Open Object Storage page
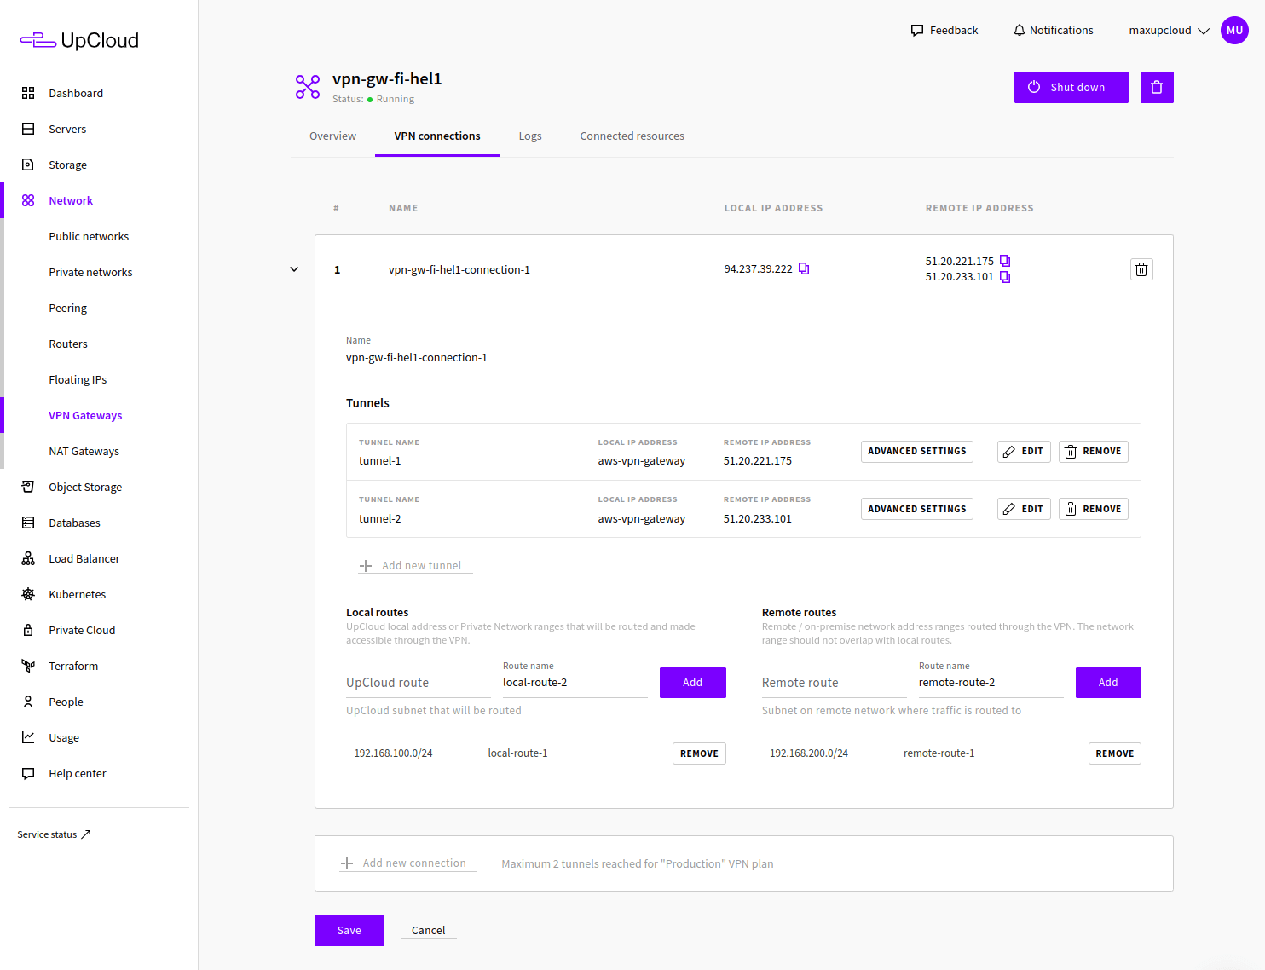This screenshot has width=1265, height=970. click(85, 487)
